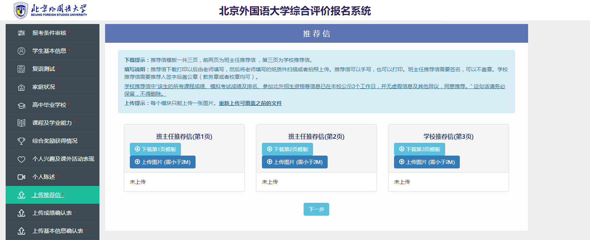Click the graduation cap icon for 高中毕业学校
Screen dimensions: 590x240
point(21,105)
